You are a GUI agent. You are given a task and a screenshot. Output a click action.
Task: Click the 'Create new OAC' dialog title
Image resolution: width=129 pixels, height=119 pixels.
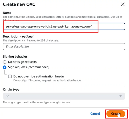click(x=19, y=4)
